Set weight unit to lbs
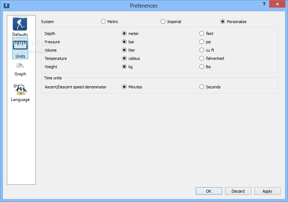Image resolution: width=288 pixels, height=202 pixels. [x=205, y=67]
